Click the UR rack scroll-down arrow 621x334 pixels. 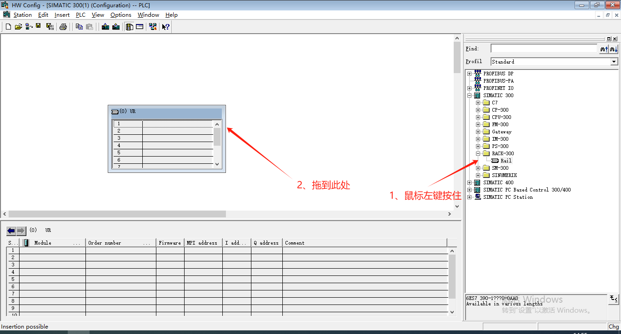[217, 164]
